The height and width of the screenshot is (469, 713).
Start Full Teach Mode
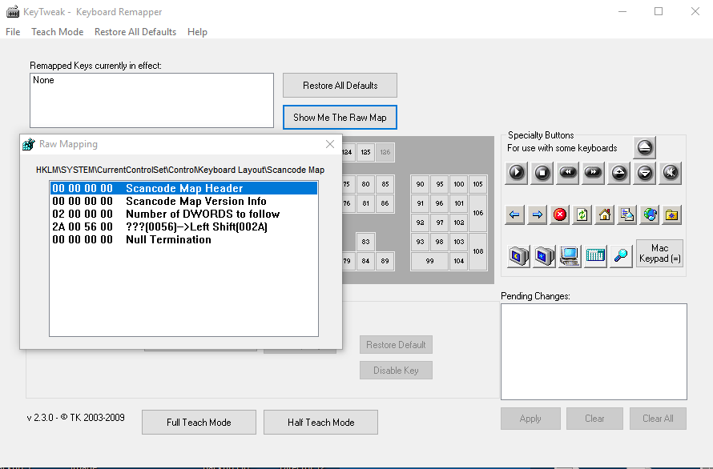199,423
